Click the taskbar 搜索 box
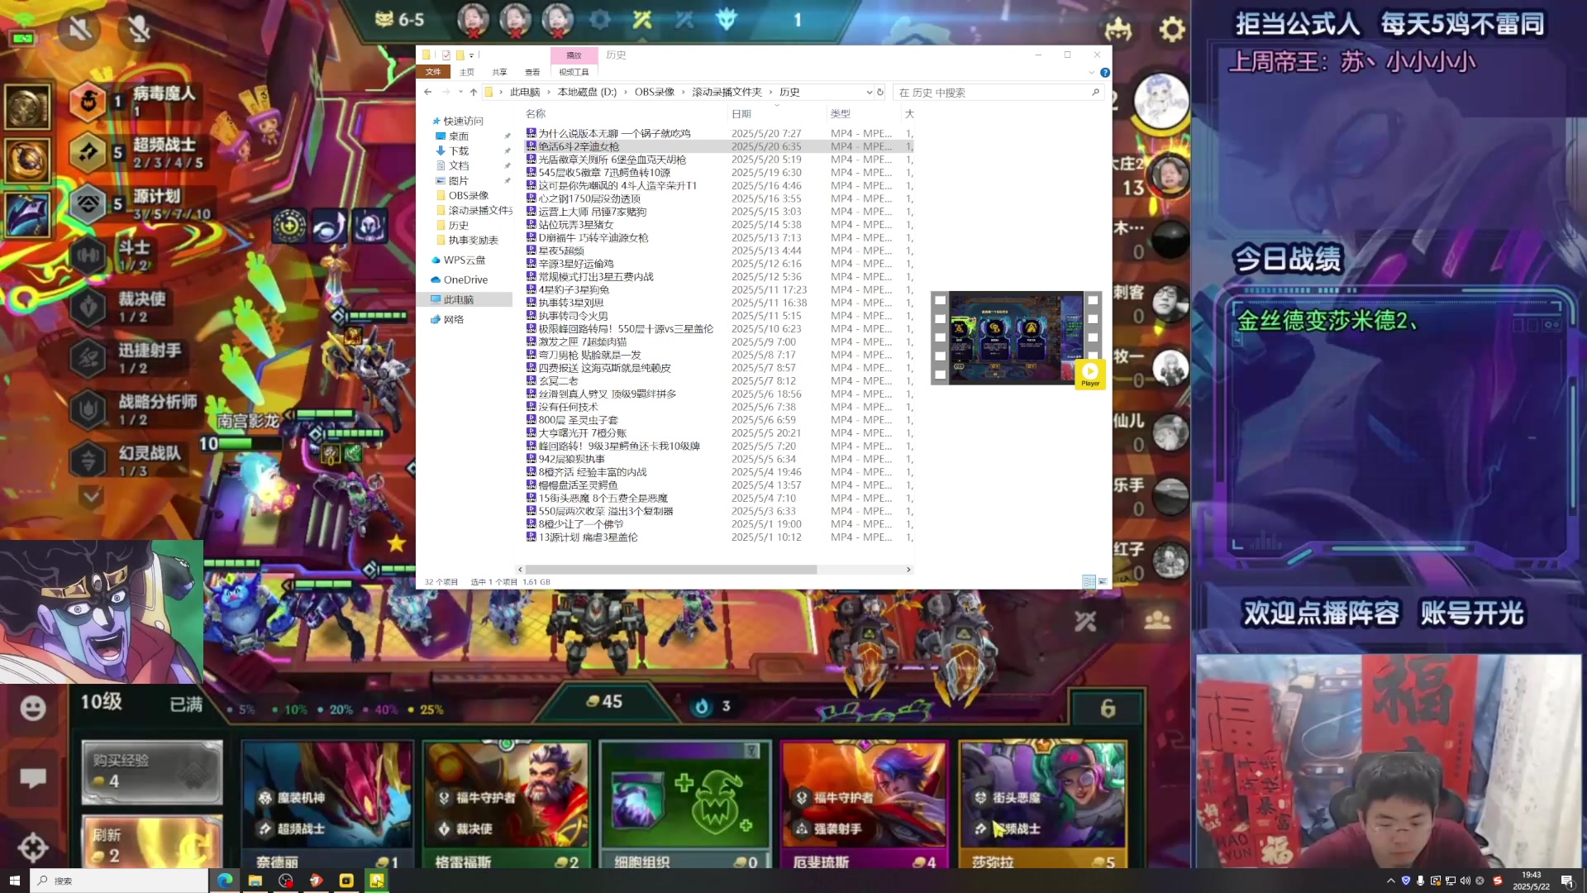1587x893 pixels. tap(119, 881)
